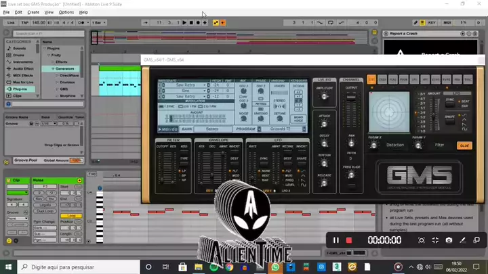Toggle the clip activator in Clip box
The width and height of the screenshot is (488, 274).
[9, 180]
